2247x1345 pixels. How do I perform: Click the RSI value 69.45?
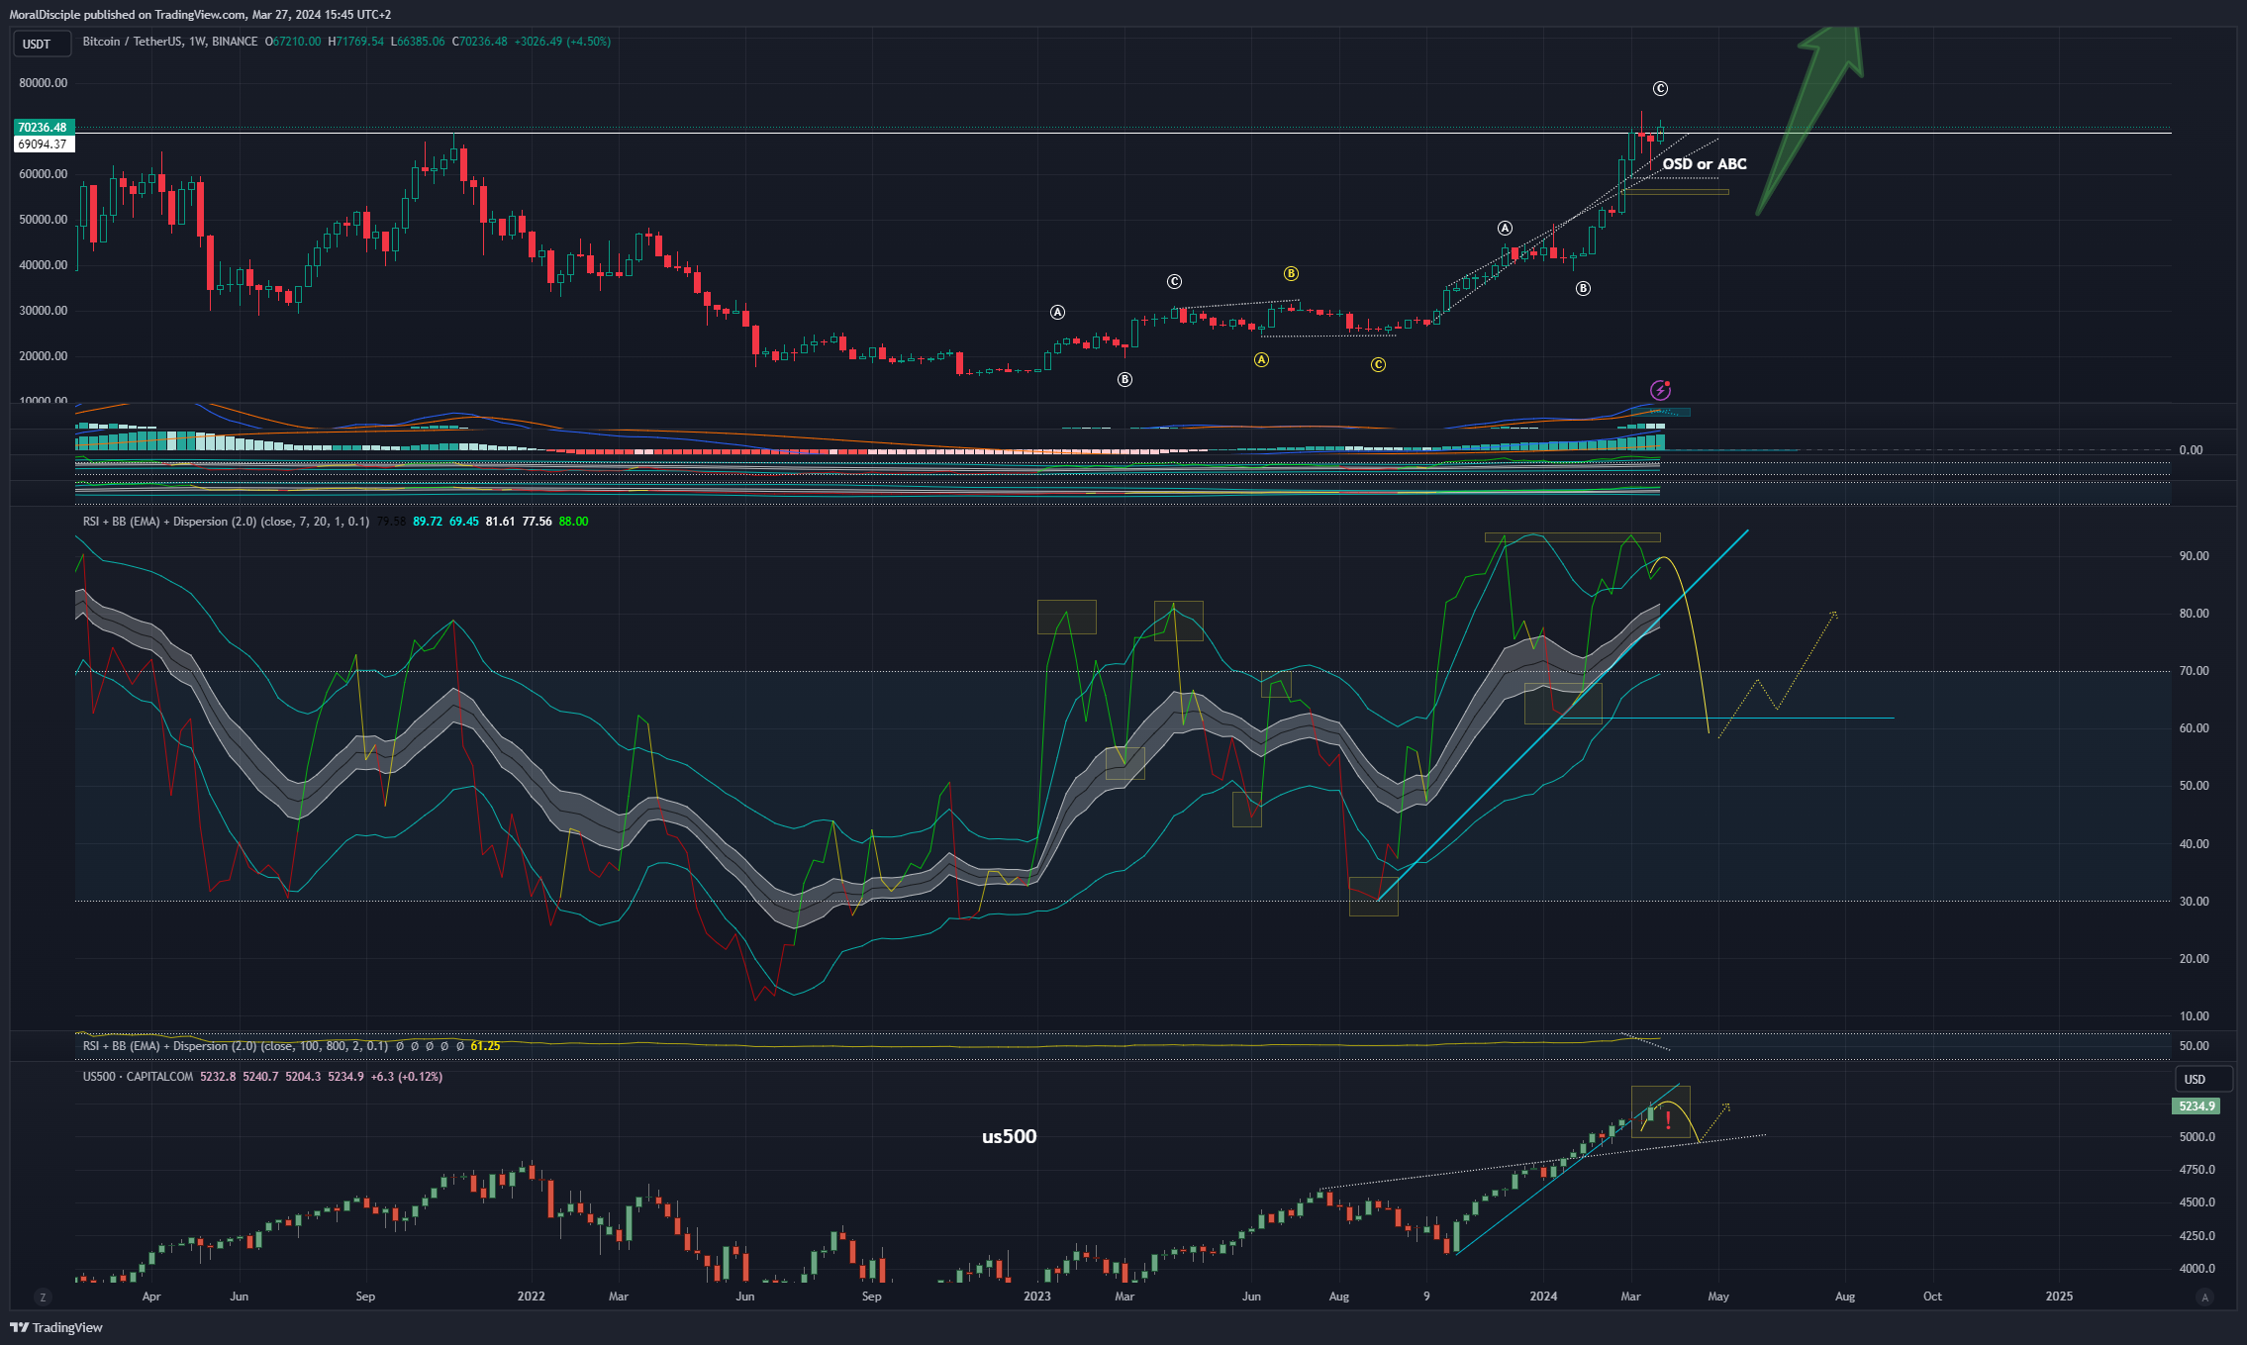464,522
